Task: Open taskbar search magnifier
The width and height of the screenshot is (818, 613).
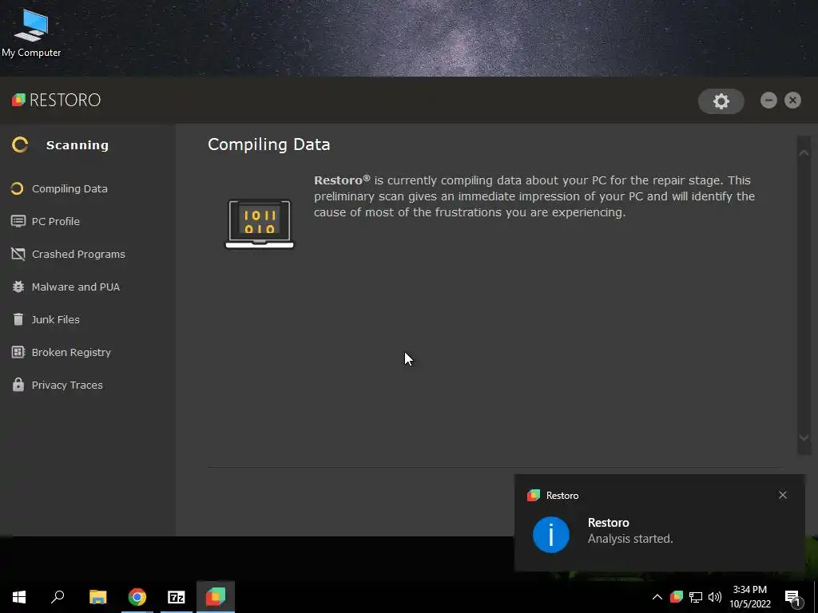Action: coord(58,597)
